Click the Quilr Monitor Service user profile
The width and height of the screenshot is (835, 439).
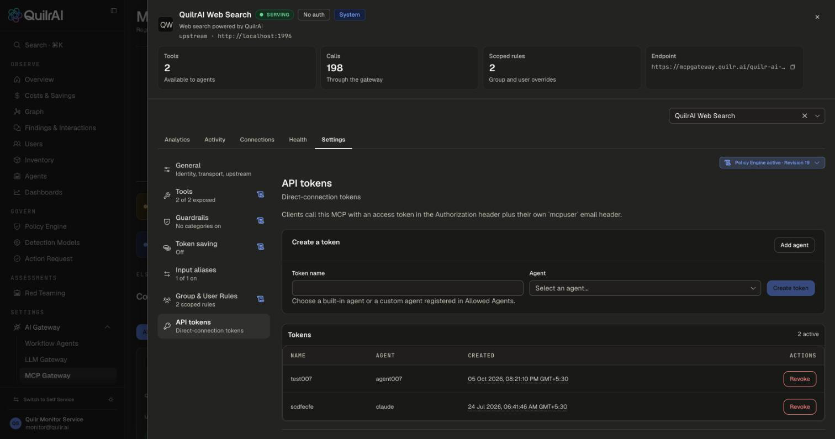[x=62, y=423]
